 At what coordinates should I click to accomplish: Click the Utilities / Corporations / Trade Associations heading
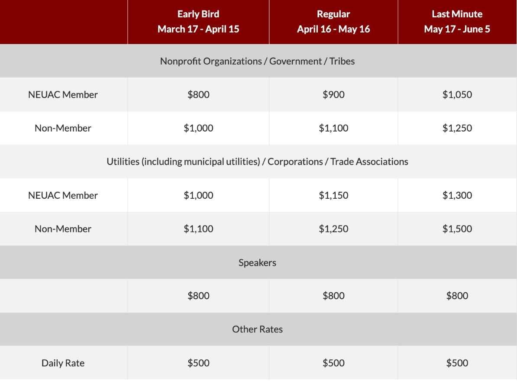point(257,161)
